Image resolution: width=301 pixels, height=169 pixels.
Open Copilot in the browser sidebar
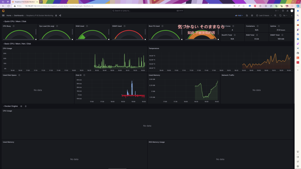pos(298,6)
